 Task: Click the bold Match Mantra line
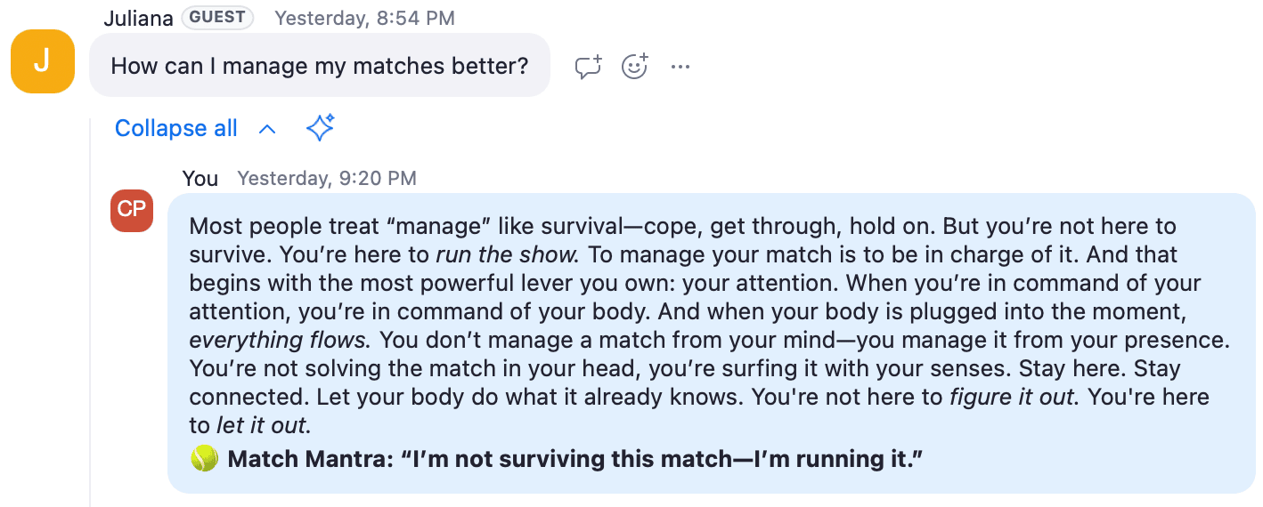[x=574, y=460]
